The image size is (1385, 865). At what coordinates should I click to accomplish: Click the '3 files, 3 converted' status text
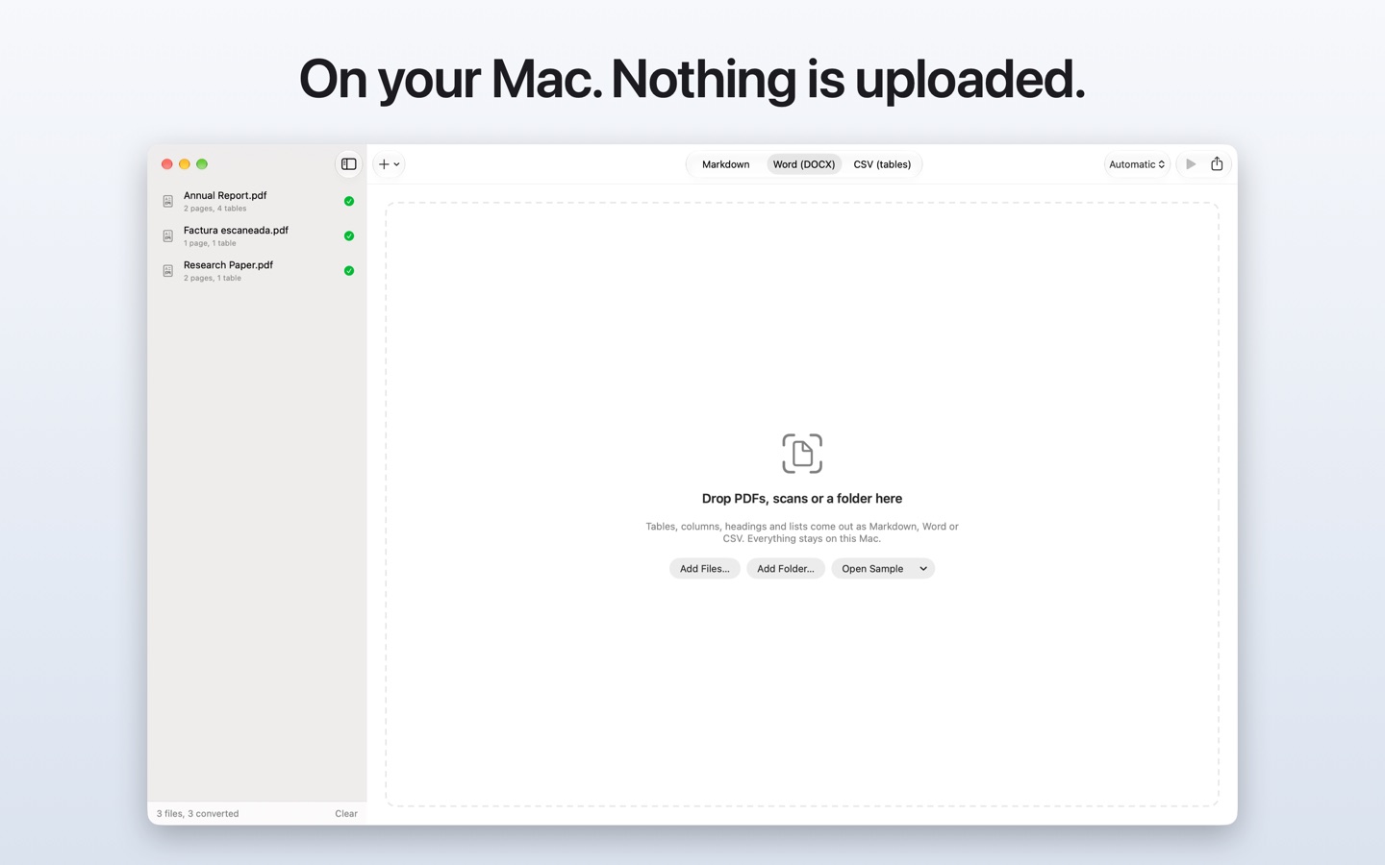tap(198, 813)
